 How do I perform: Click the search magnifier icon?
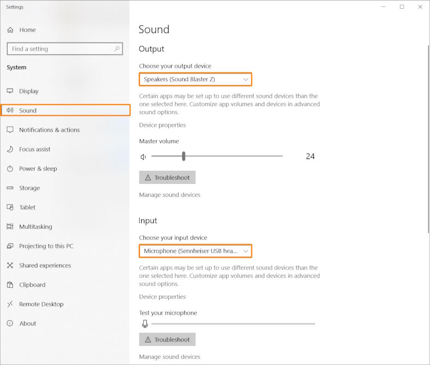[x=117, y=49]
